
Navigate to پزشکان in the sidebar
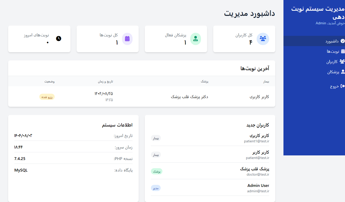point(333,72)
